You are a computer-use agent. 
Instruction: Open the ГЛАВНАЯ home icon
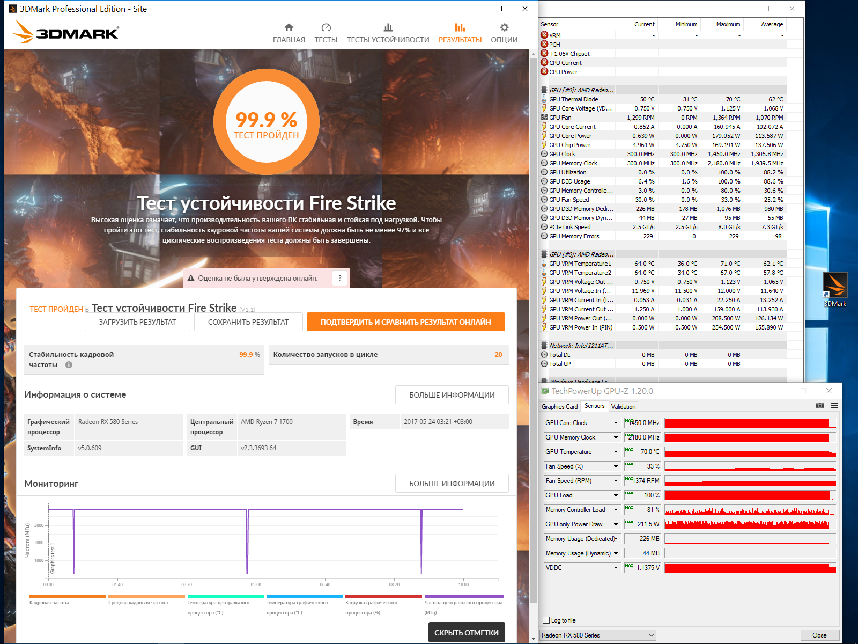point(289,27)
